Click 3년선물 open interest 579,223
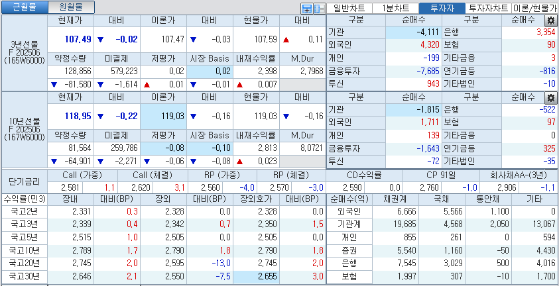 tap(124, 71)
